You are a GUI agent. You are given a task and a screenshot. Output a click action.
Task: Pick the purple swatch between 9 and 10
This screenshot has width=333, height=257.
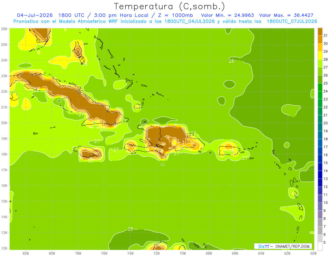(320, 206)
